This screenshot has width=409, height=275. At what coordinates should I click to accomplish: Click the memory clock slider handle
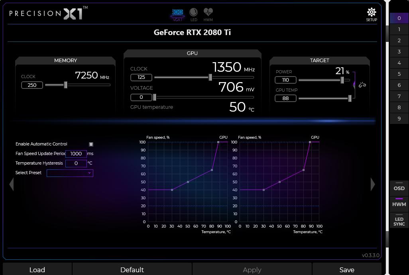(66, 85)
